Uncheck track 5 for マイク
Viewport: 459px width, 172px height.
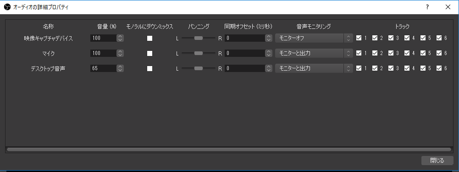pos(423,53)
